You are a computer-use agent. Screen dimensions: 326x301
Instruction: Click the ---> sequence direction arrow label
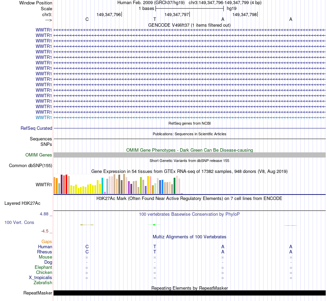coord(48,20)
